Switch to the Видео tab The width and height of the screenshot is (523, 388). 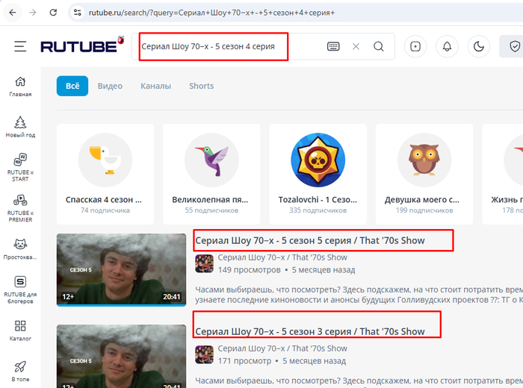[110, 86]
